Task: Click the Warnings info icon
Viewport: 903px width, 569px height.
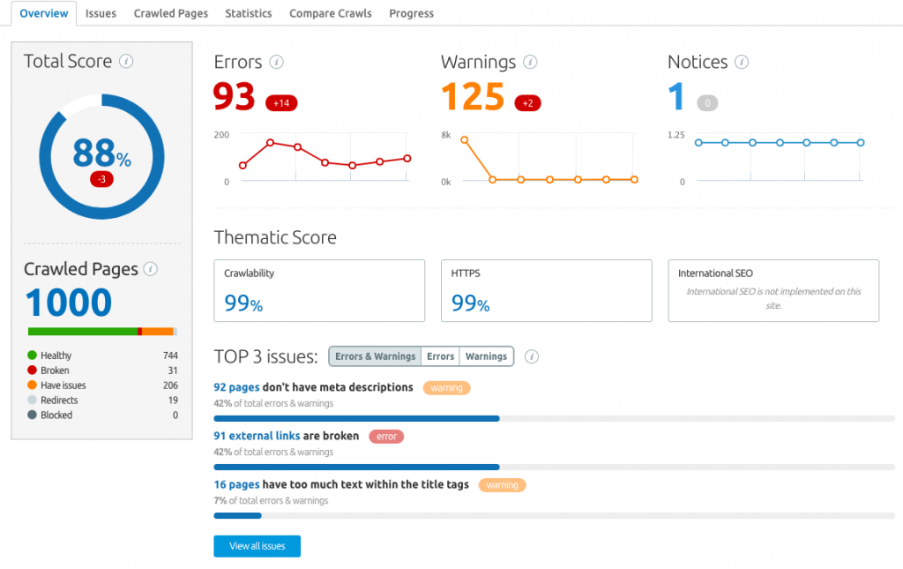Action: click(x=530, y=62)
